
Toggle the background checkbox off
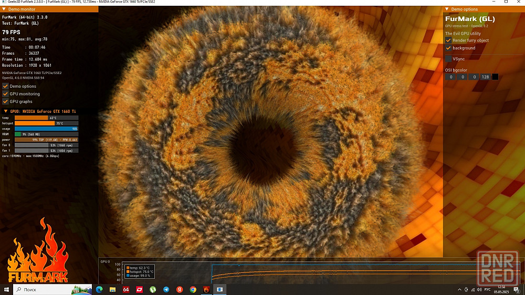click(448, 48)
